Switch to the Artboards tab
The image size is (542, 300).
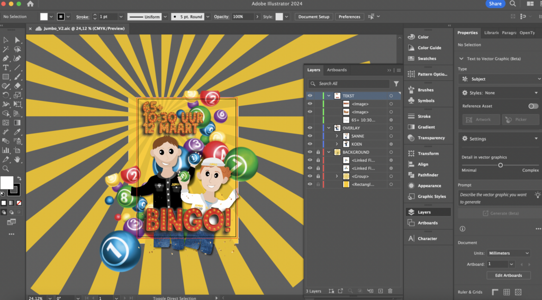click(337, 70)
